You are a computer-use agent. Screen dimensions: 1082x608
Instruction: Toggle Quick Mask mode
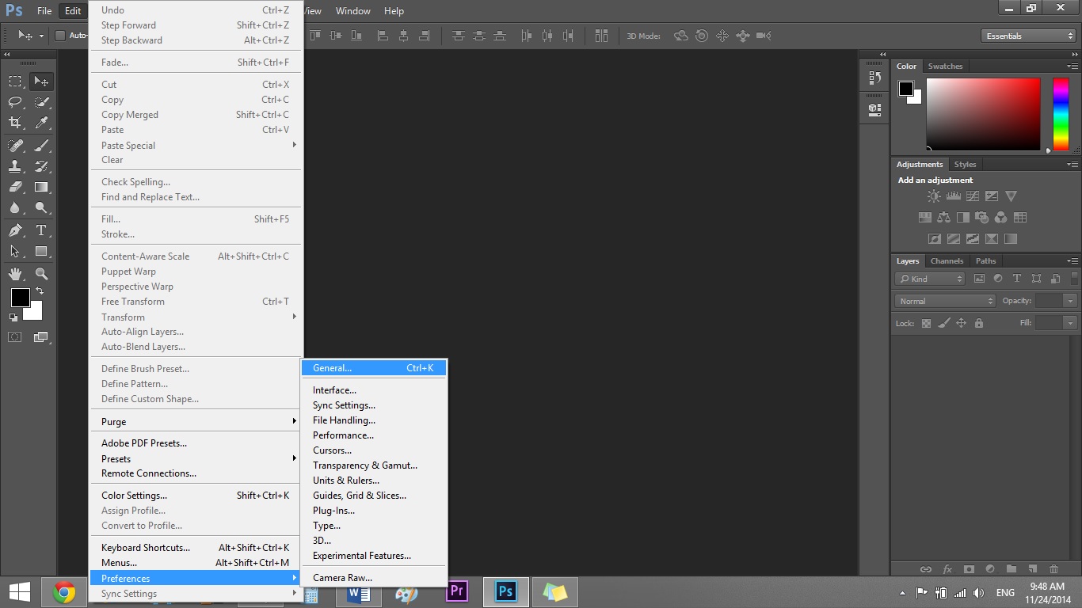[15, 336]
